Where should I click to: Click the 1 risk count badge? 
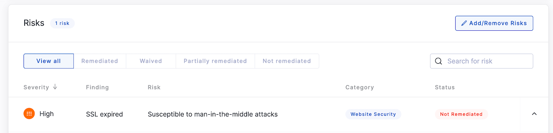click(x=62, y=23)
